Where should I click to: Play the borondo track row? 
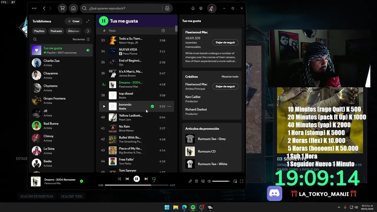[104, 106]
